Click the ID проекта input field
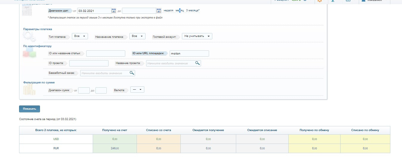Screen dimensions: 402x157 [x=89, y=63]
